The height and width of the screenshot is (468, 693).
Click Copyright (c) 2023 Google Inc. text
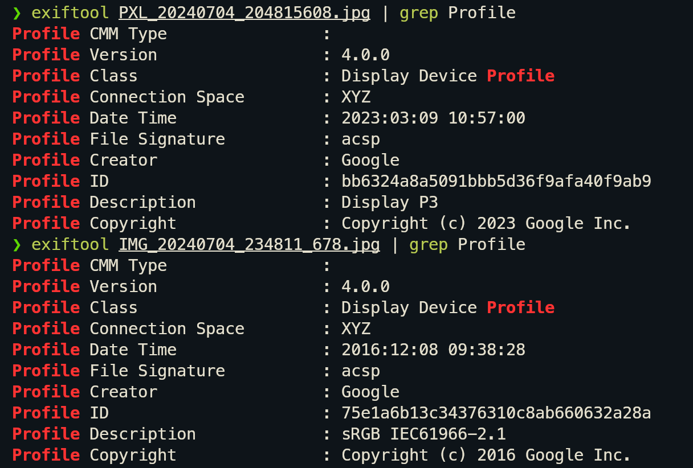tap(486, 223)
